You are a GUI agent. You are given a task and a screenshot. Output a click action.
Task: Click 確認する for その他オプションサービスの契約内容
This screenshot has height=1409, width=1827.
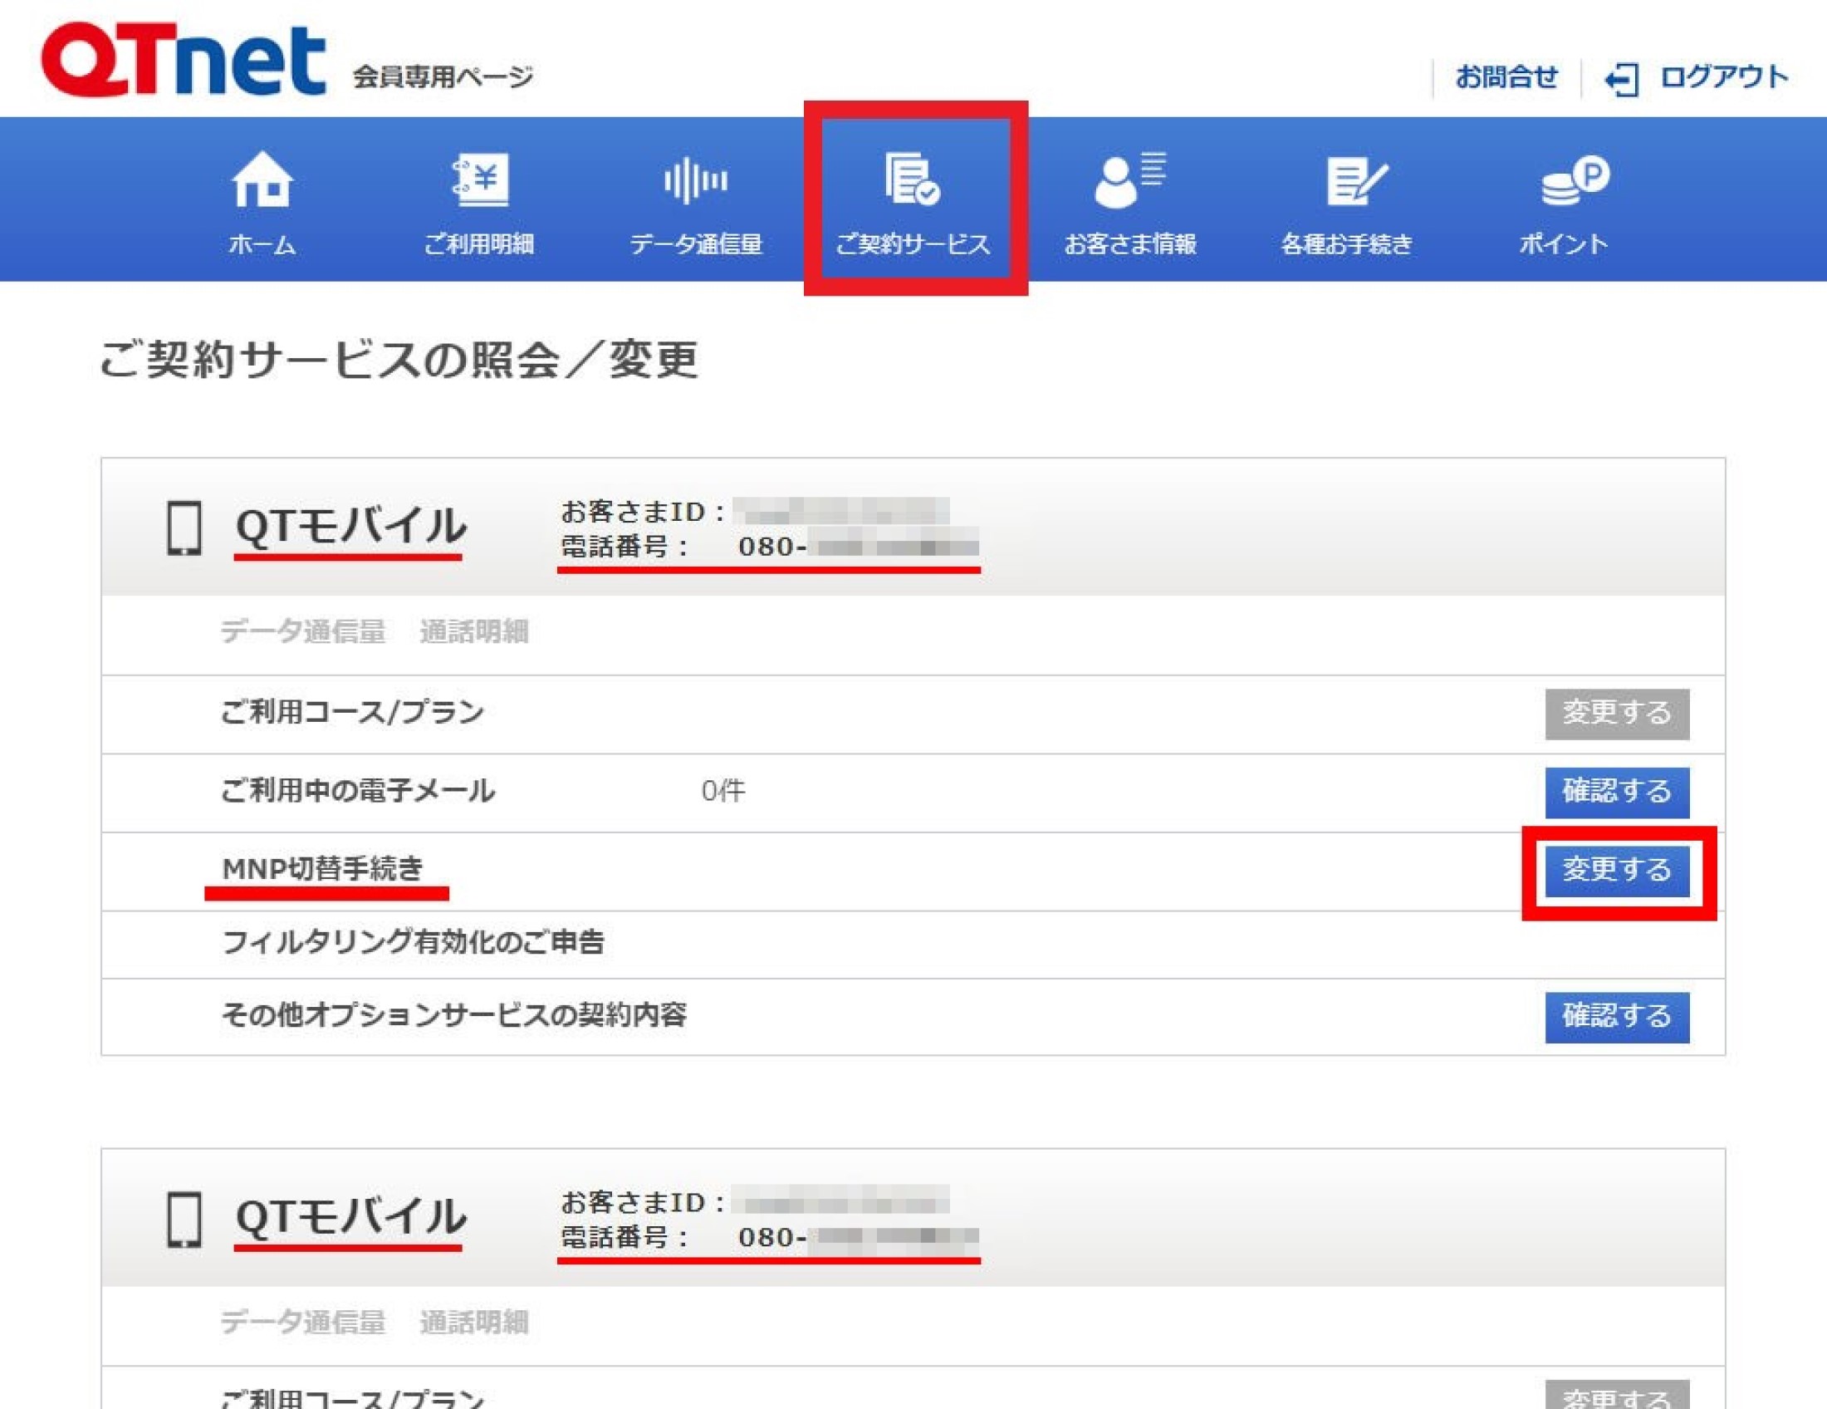tap(1617, 1018)
